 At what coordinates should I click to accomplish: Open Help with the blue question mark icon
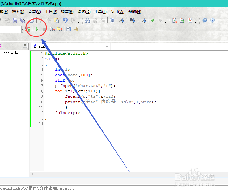click(x=205, y=20)
